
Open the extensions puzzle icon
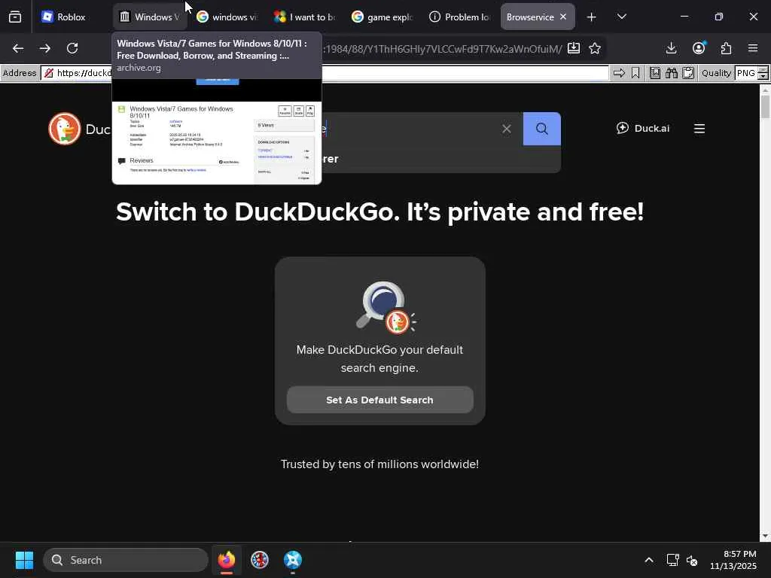point(727,48)
